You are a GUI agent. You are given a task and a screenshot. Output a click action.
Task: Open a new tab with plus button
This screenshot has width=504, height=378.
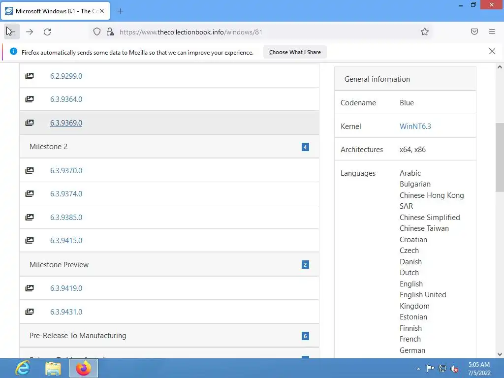pyautogui.click(x=120, y=11)
